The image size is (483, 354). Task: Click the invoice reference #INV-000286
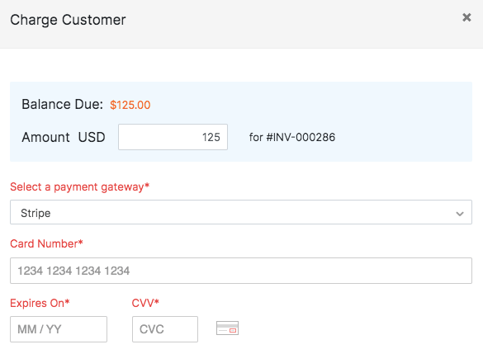point(301,137)
